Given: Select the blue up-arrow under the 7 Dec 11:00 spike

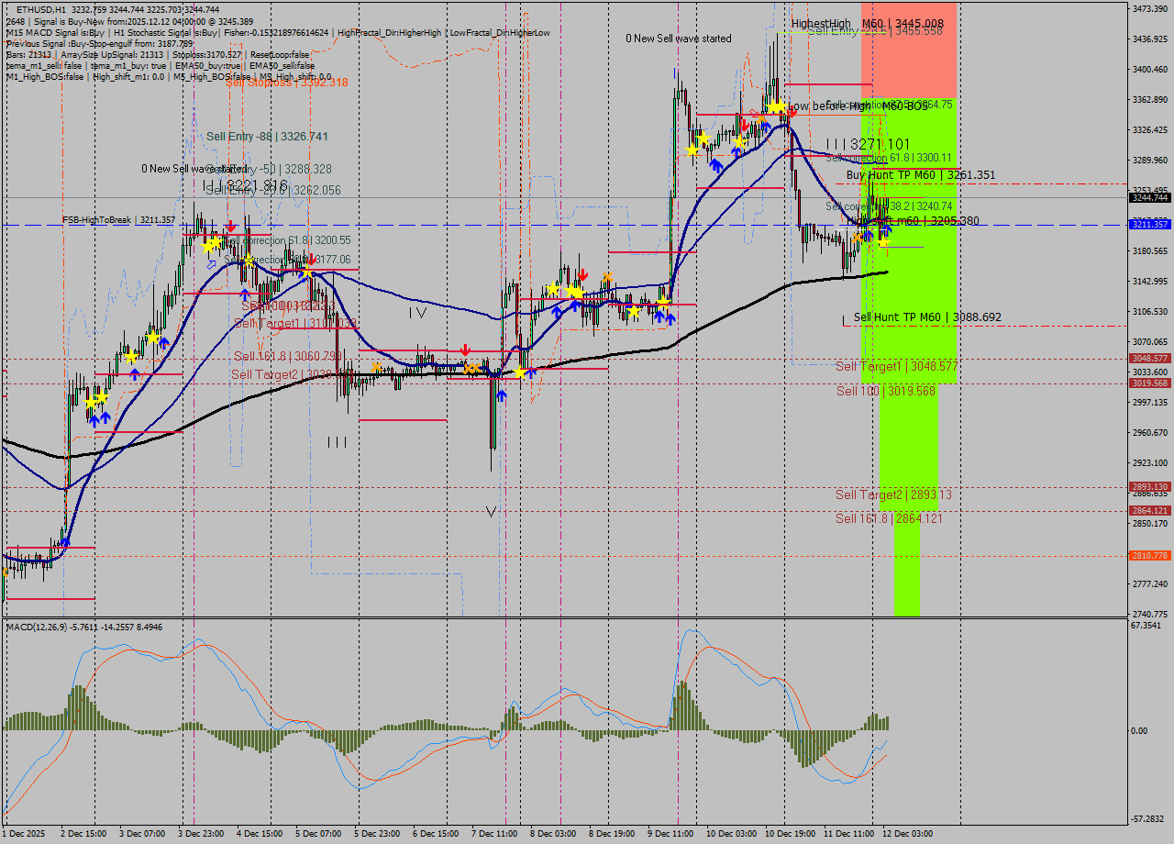Looking at the screenshot, I should point(502,395).
